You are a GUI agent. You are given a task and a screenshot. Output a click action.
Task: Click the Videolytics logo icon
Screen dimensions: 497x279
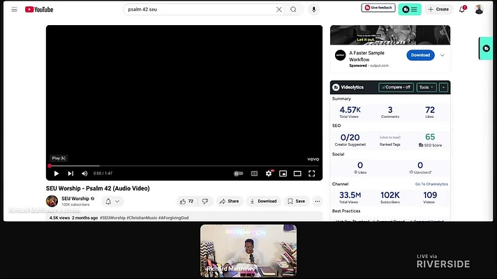(x=336, y=87)
